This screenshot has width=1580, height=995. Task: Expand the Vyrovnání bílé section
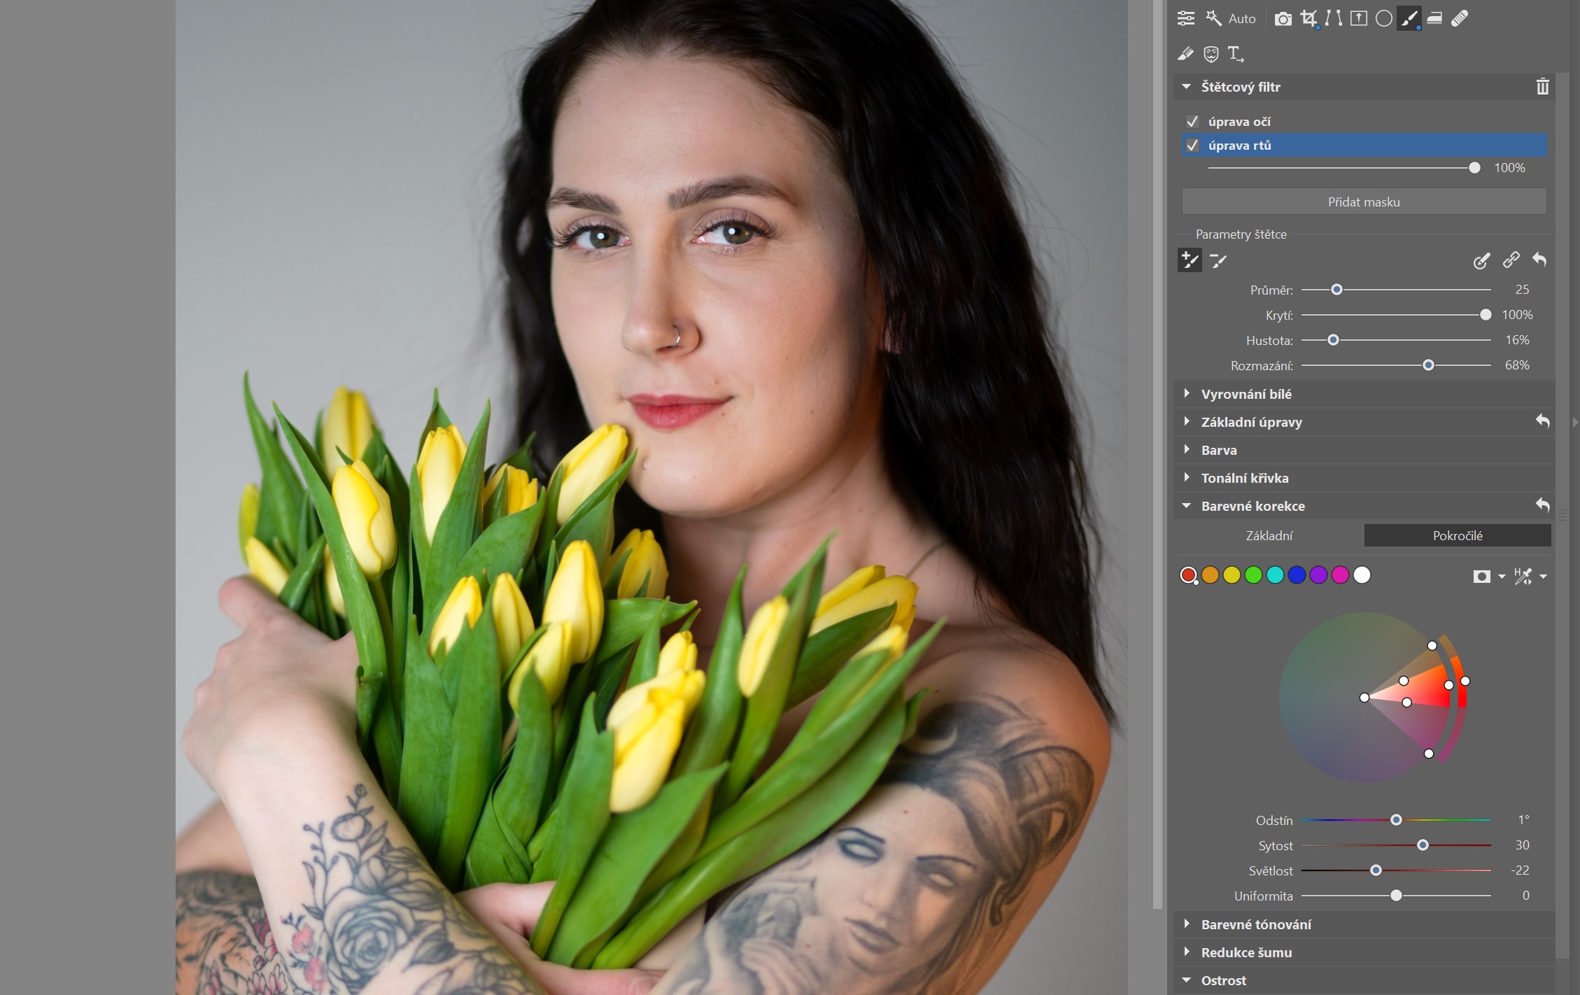coord(1246,394)
